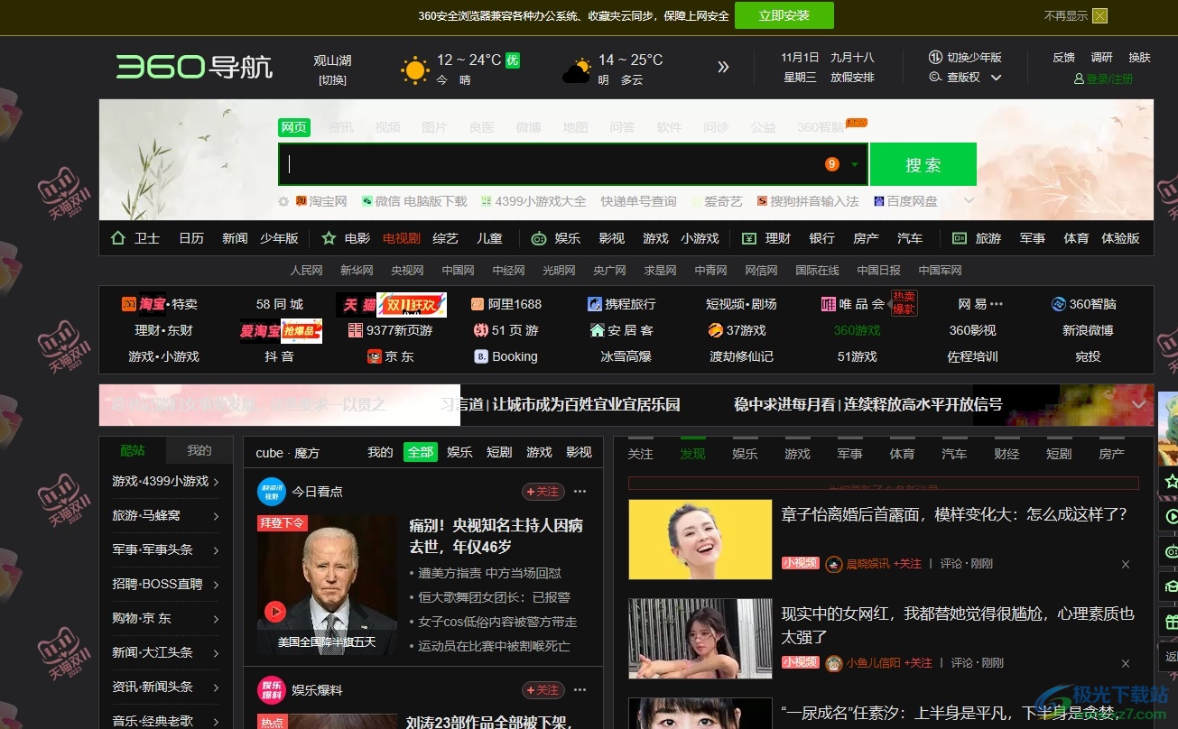The height and width of the screenshot is (729, 1178).
Task: Expand 游戏·4399小游戏 sidebar arrow
Action: [217, 482]
